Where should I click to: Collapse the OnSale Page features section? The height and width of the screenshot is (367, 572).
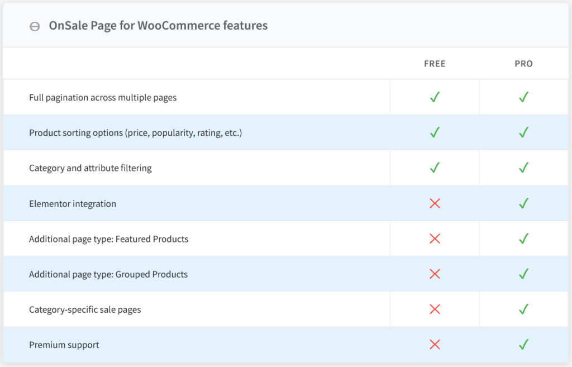click(35, 26)
